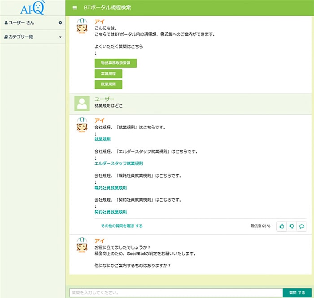
Task: Open the 嘱託社員就業規則 link
Action: pyautogui.click(x=110, y=188)
